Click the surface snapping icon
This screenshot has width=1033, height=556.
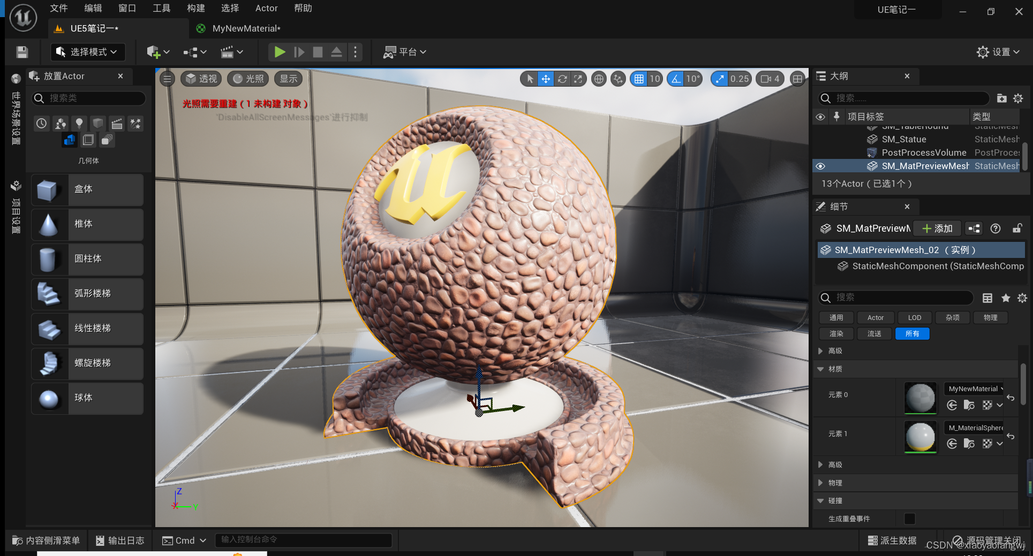click(618, 79)
